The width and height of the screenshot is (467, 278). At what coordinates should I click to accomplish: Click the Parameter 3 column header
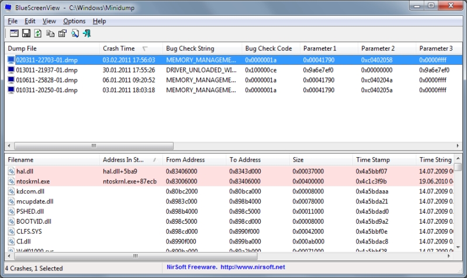pos(439,48)
